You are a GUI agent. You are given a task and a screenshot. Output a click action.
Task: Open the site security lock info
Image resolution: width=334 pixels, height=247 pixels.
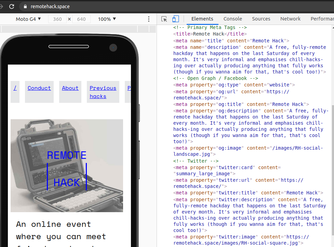tap(25, 6)
